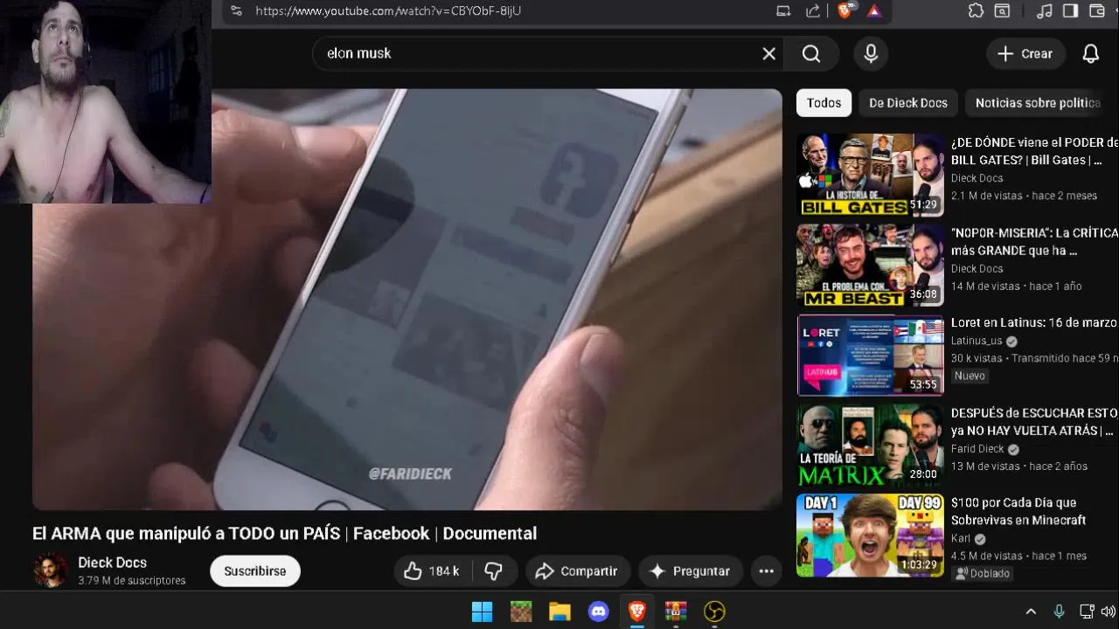Open YouTube notifications bell
Image resolution: width=1119 pixels, height=629 pixels.
click(1090, 53)
